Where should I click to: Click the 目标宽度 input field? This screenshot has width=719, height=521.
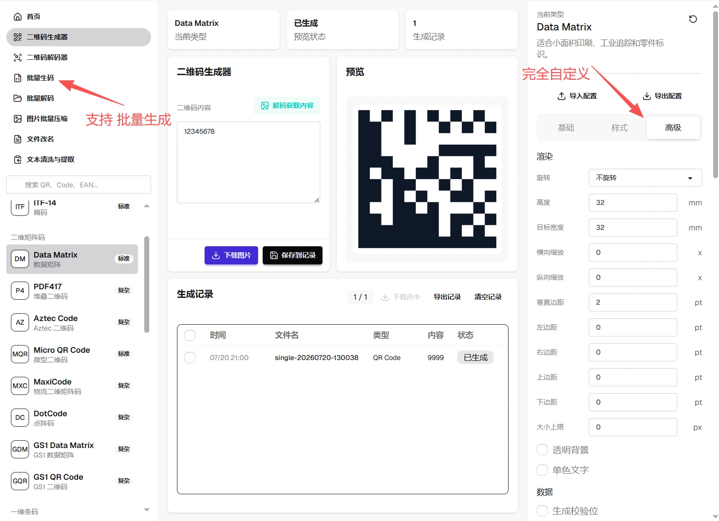[633, 228]
